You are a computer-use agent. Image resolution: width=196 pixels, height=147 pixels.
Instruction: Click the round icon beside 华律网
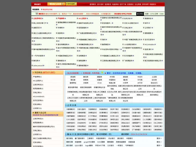coord(64,28)
